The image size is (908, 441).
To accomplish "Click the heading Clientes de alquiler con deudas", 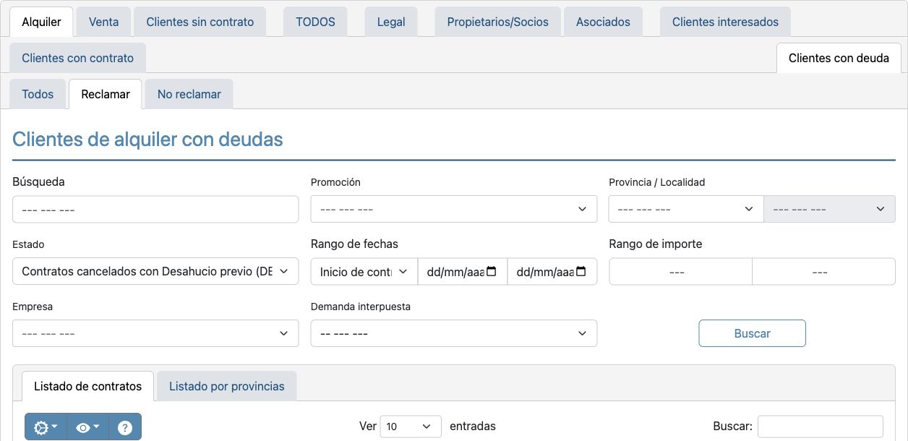I will tap(147, 139).
